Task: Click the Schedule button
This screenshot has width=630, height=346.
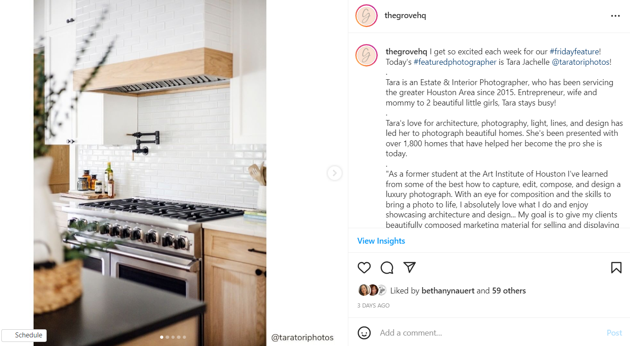Action: pos(24,335)
